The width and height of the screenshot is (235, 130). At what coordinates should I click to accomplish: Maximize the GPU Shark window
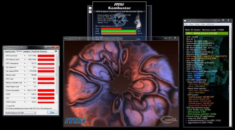223,20
